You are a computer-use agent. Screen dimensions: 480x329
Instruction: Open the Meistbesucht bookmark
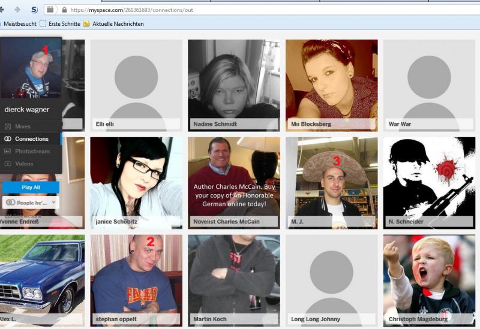pyautogui.click(x=20, y=23)
